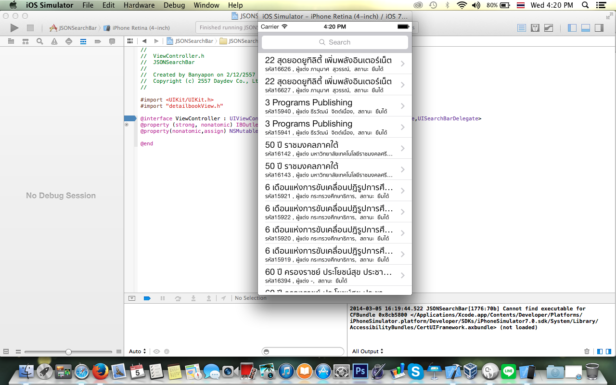Choose iPhone Retina (4-inch) destination
The height and width of the screenshot is (385, 616).
click(137, 28)
